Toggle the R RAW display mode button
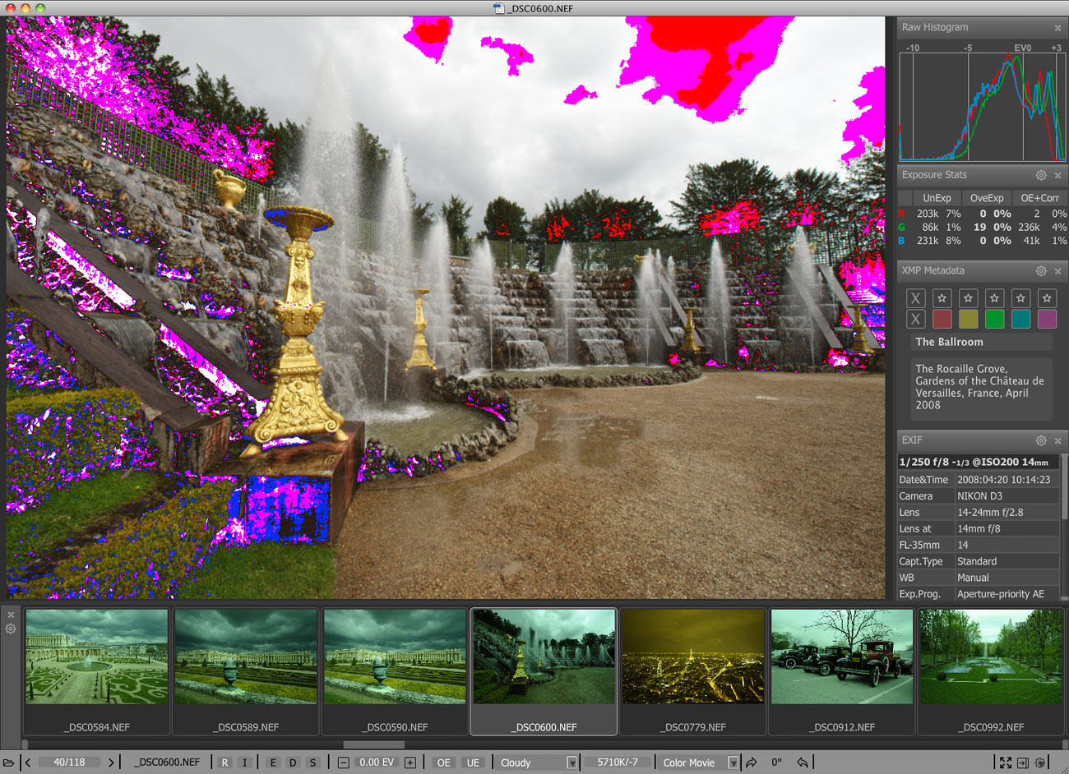 click(224, 762)
